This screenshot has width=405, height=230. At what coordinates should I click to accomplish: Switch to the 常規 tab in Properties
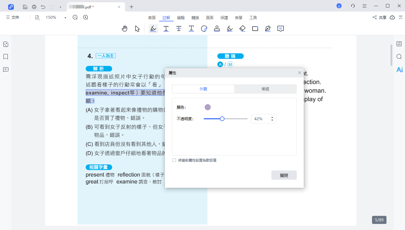(x=265, y=89)
